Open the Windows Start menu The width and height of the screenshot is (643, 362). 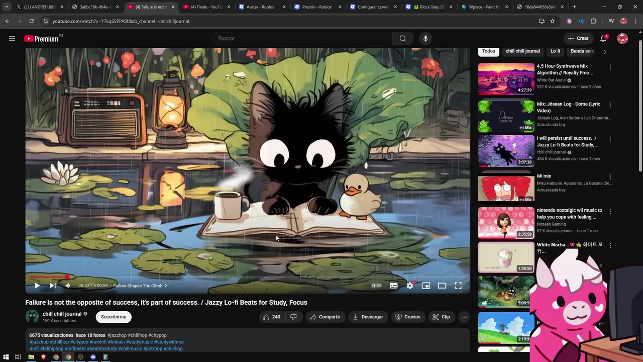[x=6, y=357]
